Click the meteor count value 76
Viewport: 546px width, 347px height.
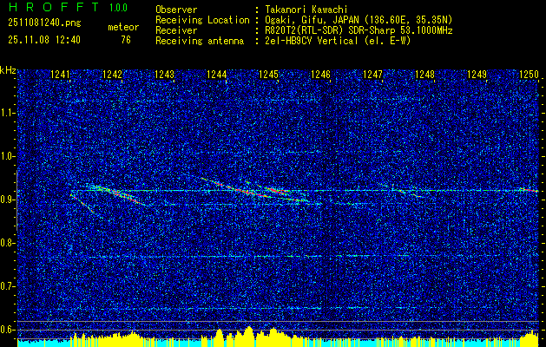click(126, 40)
